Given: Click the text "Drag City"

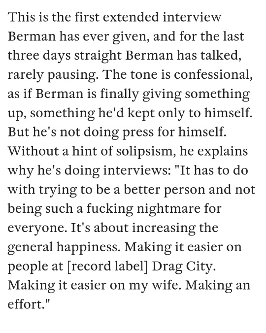Looking at the screenshot, I should coord(184,266).
